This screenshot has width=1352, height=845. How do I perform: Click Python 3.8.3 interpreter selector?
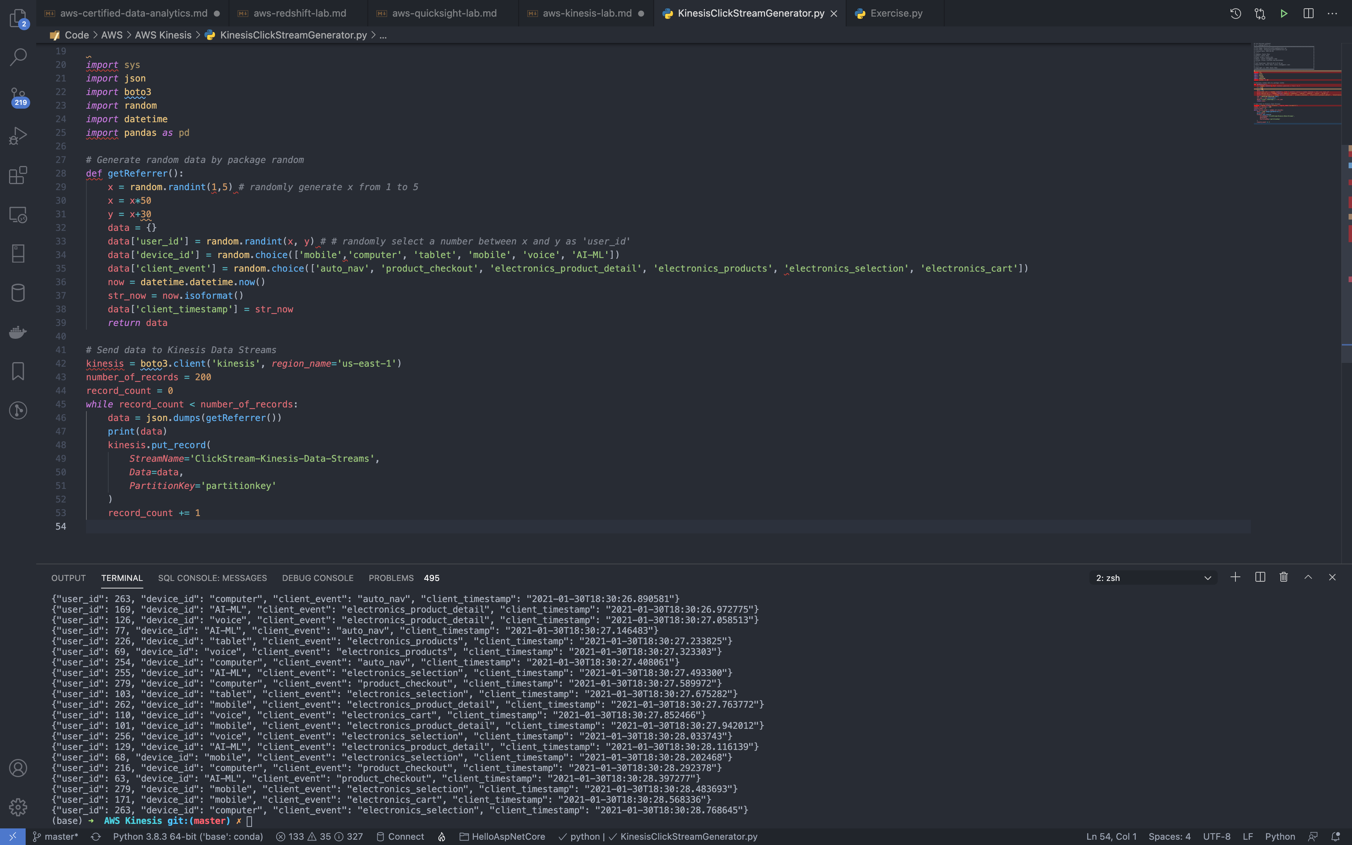coord(188,837)
